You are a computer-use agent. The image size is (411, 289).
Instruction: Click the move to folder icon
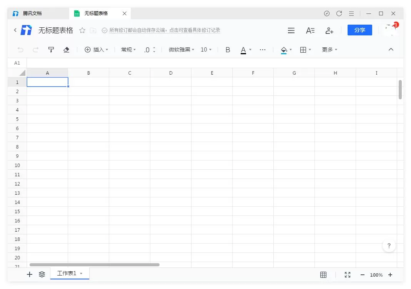pos(93,30)
